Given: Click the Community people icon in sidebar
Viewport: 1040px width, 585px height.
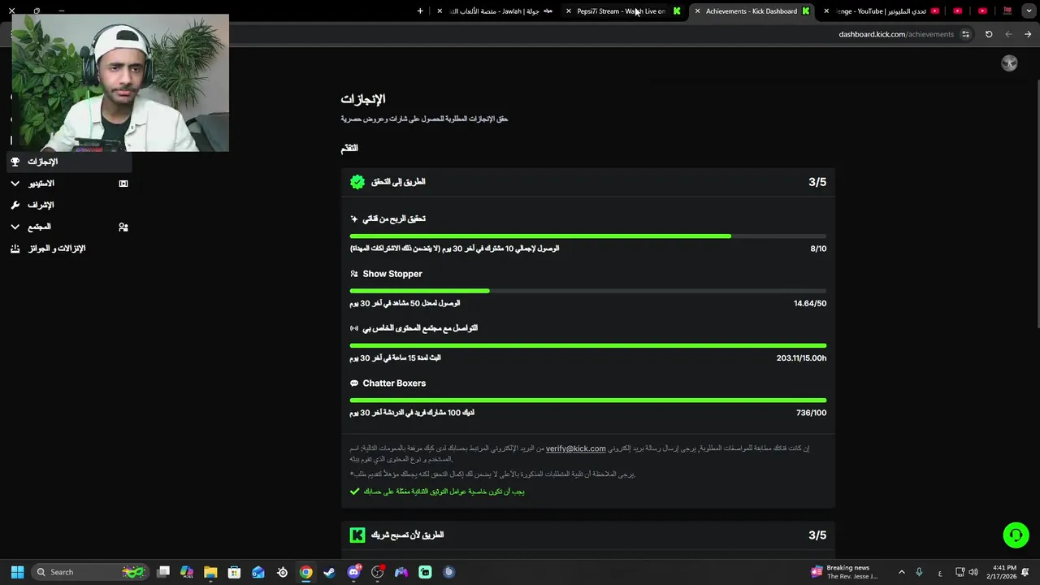Looking at the screenshot, I should (123, 227).
